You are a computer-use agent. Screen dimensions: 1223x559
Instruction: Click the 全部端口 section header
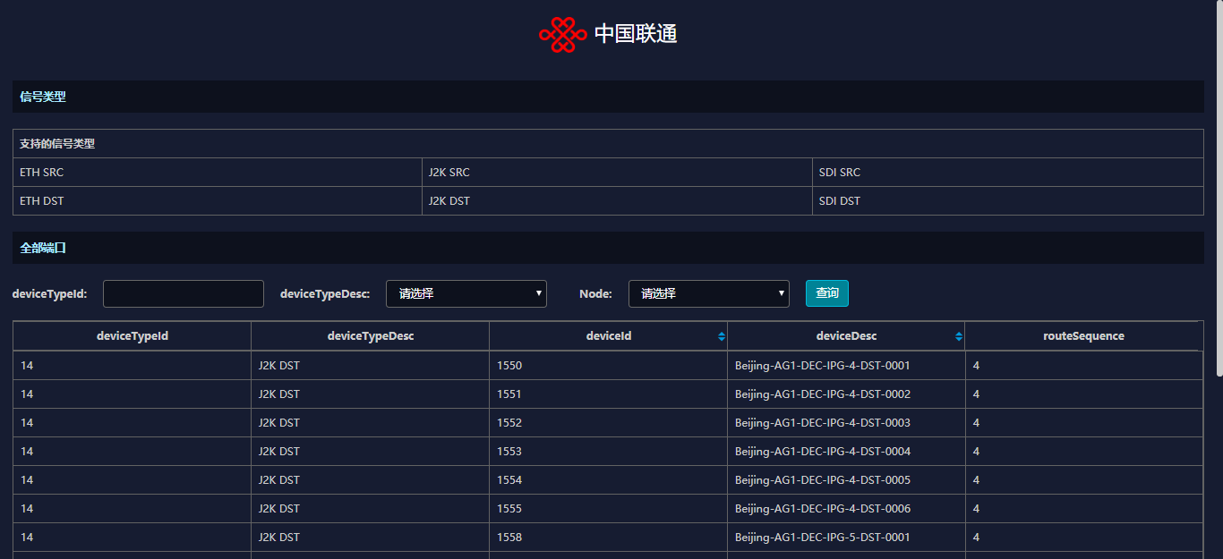(x=43, y=248)
